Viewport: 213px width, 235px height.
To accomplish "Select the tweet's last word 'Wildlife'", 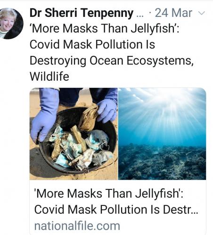I will click(49, 77).
